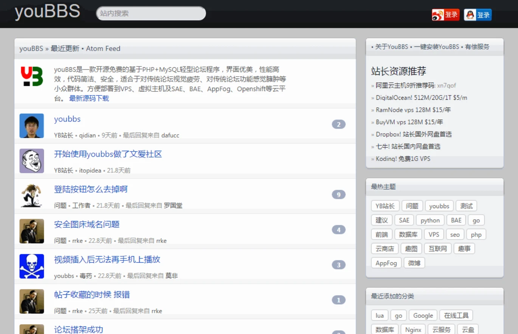The image size is (518, 334).
Task: Click reply count badge showing 4
Action: point(338,230)
